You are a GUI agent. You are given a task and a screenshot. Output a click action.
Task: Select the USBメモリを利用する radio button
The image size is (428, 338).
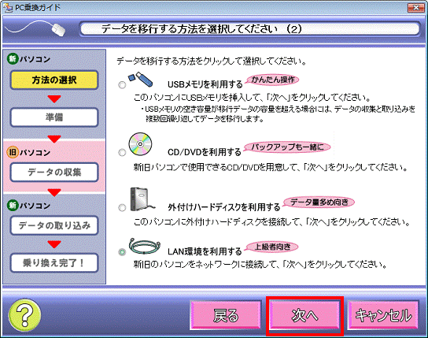122,85
